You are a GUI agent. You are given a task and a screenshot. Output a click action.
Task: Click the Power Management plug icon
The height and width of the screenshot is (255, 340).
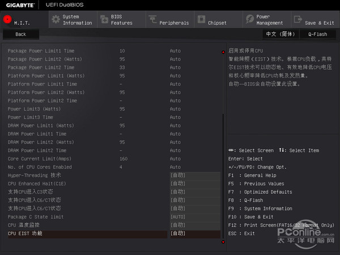click(250, 19)
